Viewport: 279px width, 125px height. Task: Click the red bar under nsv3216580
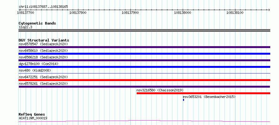pos(203,93)
